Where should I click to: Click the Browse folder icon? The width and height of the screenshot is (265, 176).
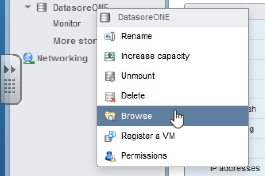[x=109, y=116]
